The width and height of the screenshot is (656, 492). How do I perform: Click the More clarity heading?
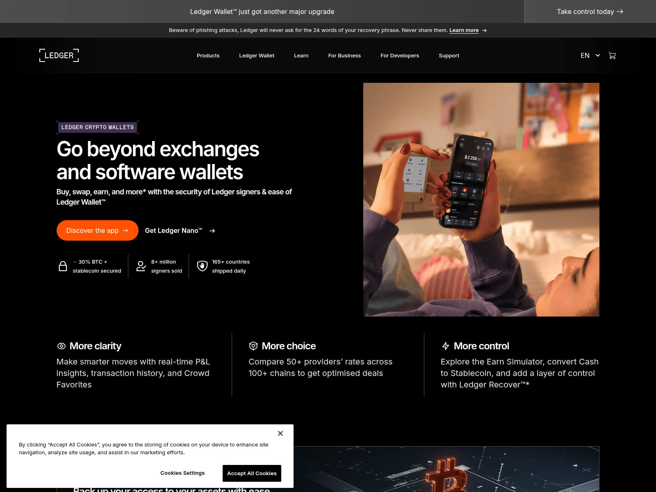pyautogui.click(x=96, y=346)
